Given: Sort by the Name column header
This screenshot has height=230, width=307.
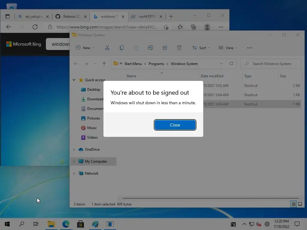Looking at the screenshot, I should (131, 76).
